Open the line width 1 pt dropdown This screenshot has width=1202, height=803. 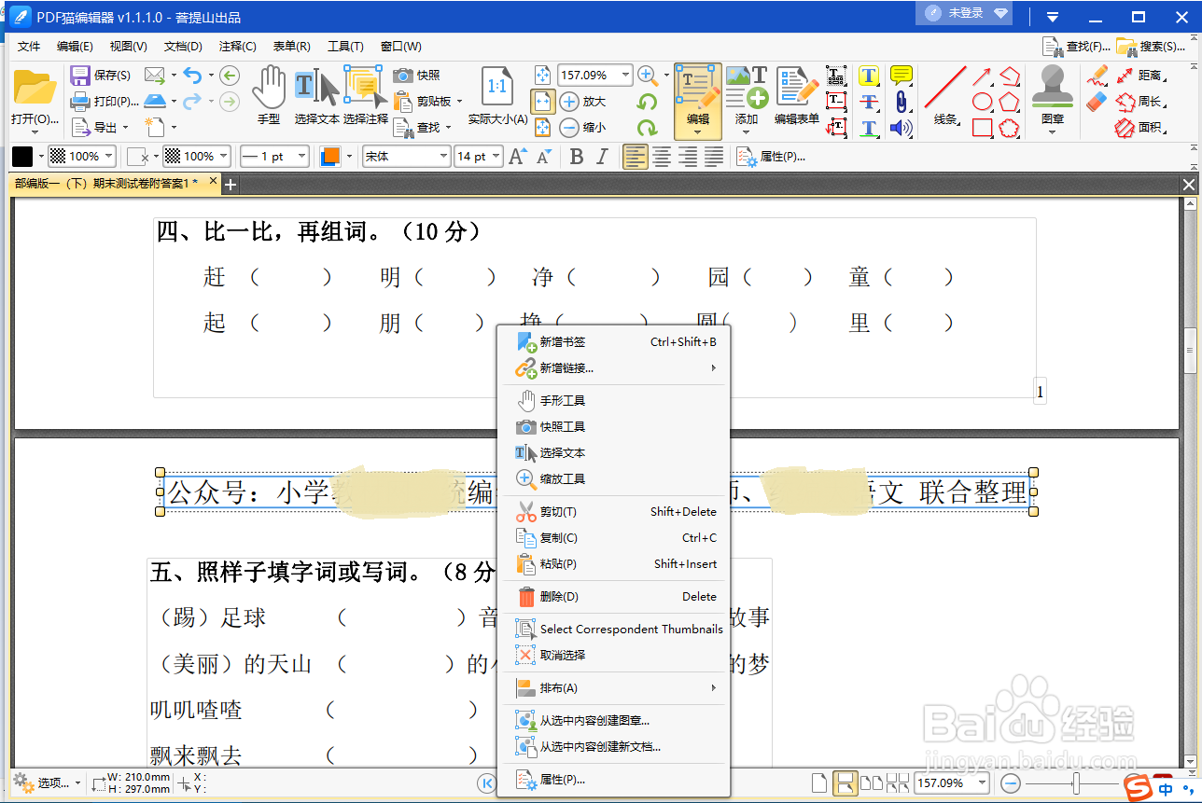pos(302,157)
